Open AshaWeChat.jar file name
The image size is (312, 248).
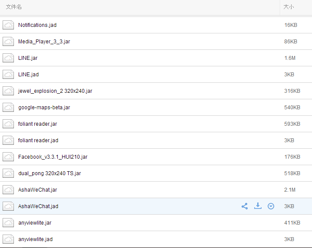click(x=38, y=190)
